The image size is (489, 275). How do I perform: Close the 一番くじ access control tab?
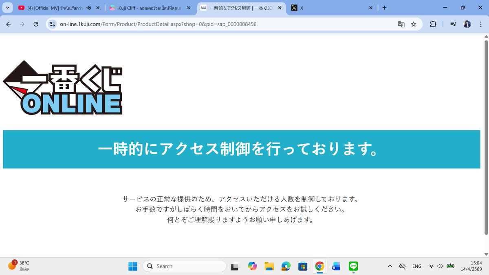[280, 7]
